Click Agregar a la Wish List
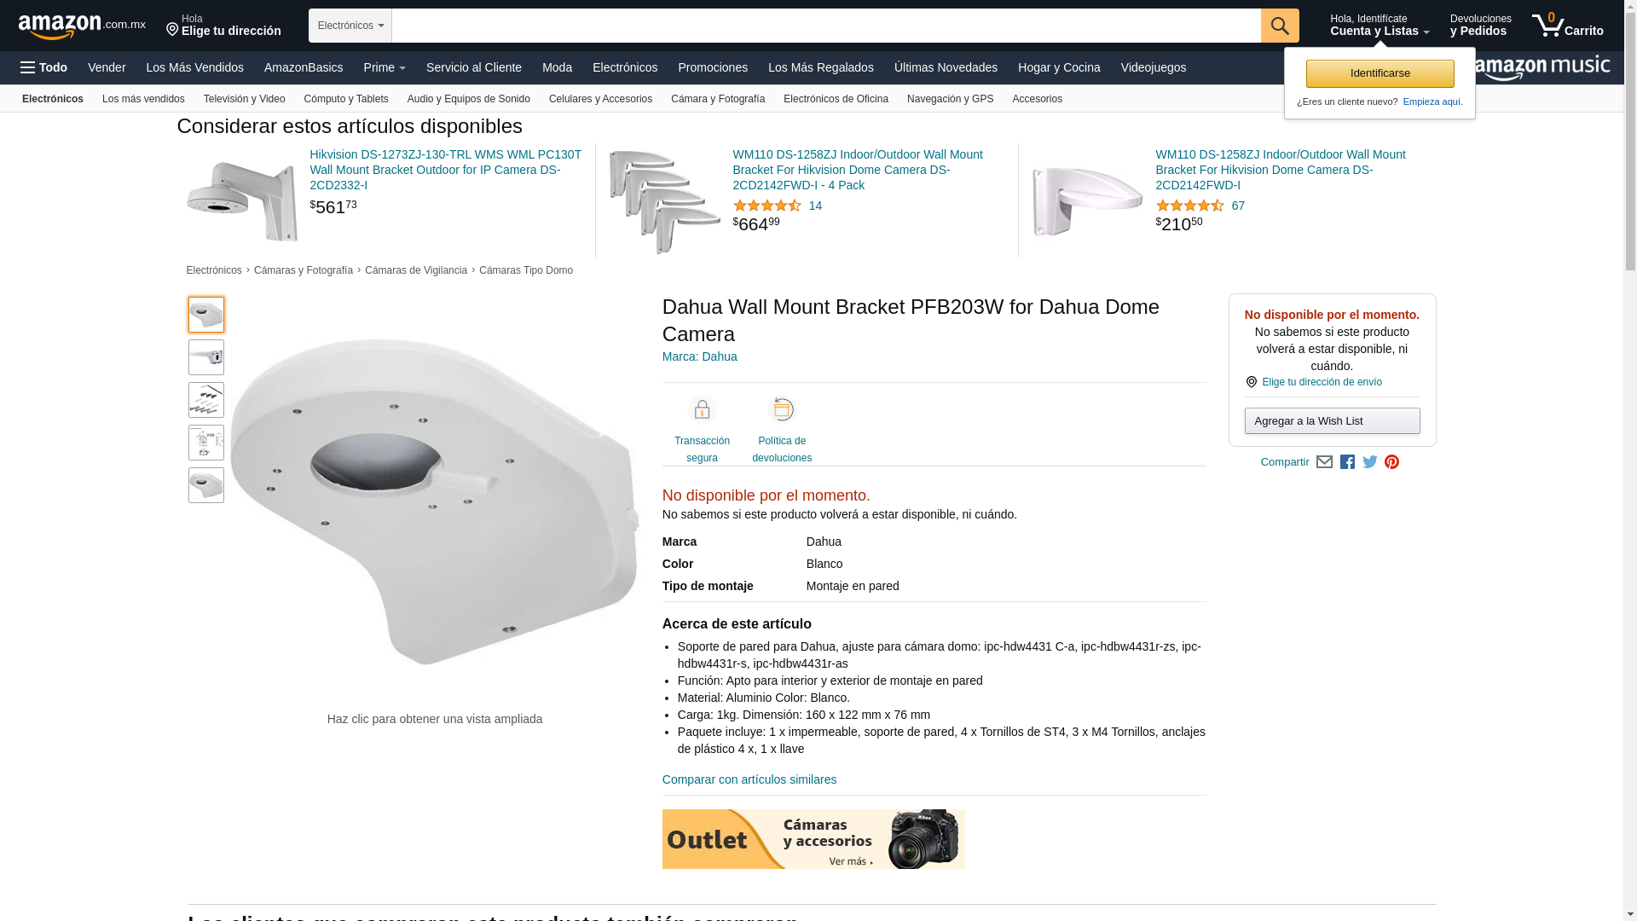Image resolution: width=1637 pixels, height=921 pixels. click(1332, 420)
